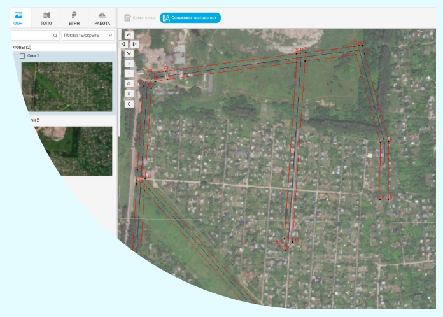Zoom in with the plus button
This screenshot has width=443, height=317.
[129, 64]
